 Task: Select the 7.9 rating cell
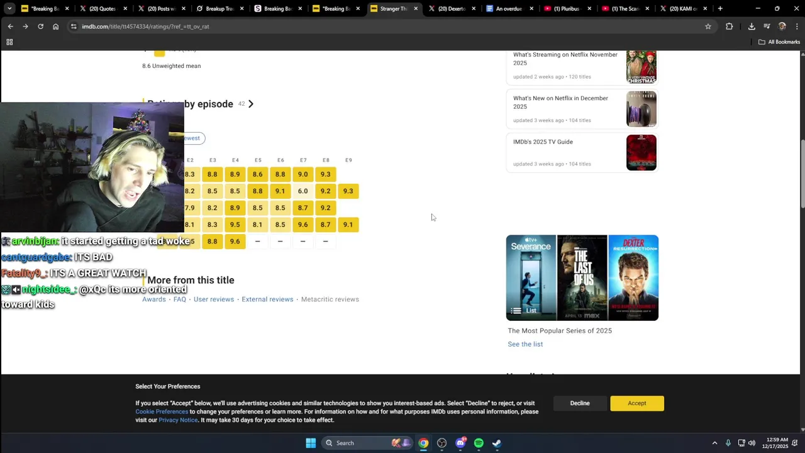pos(191,208)
